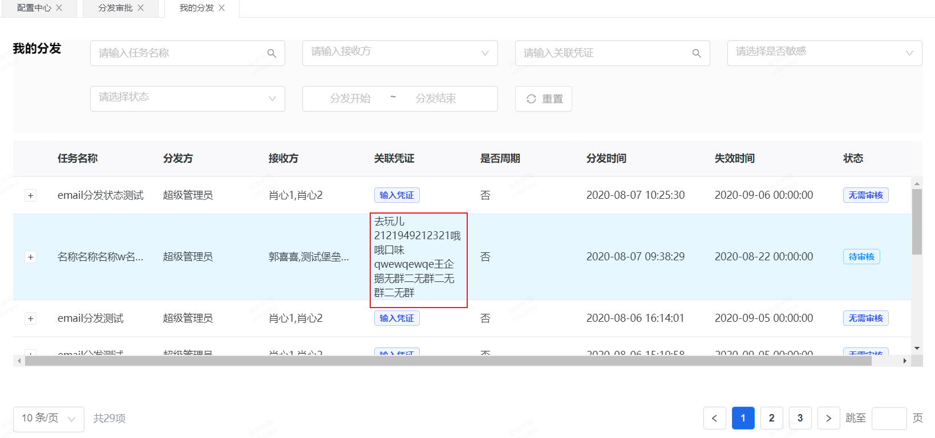
Task: Click the 分发方 column header
Action: click(x=178, y=158)
